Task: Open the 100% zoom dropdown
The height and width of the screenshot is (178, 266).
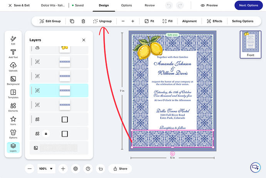Action: point(46,169)
